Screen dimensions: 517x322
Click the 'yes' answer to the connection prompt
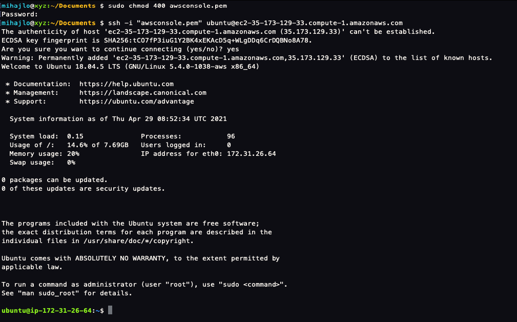[x=233, y=49]
